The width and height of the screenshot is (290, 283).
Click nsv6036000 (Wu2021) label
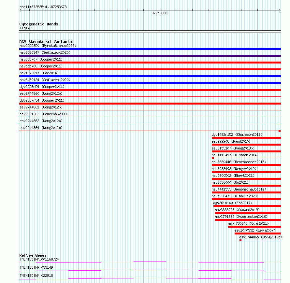click(230, 182)
